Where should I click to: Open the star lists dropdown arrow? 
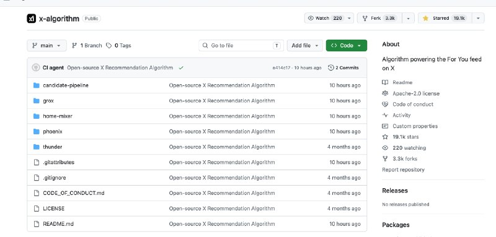tap(478, 19)
